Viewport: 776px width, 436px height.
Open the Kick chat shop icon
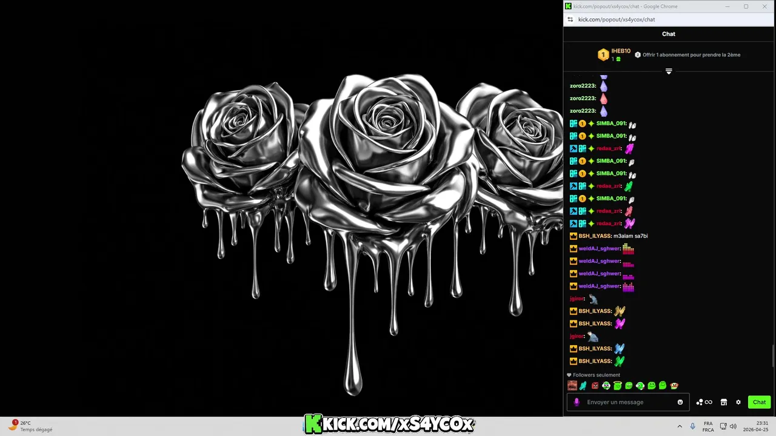(x=723, y=402)
